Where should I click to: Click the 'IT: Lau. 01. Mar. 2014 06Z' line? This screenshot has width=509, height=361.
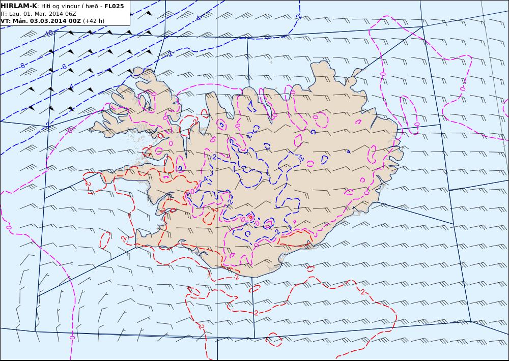[x=38, y=14]
